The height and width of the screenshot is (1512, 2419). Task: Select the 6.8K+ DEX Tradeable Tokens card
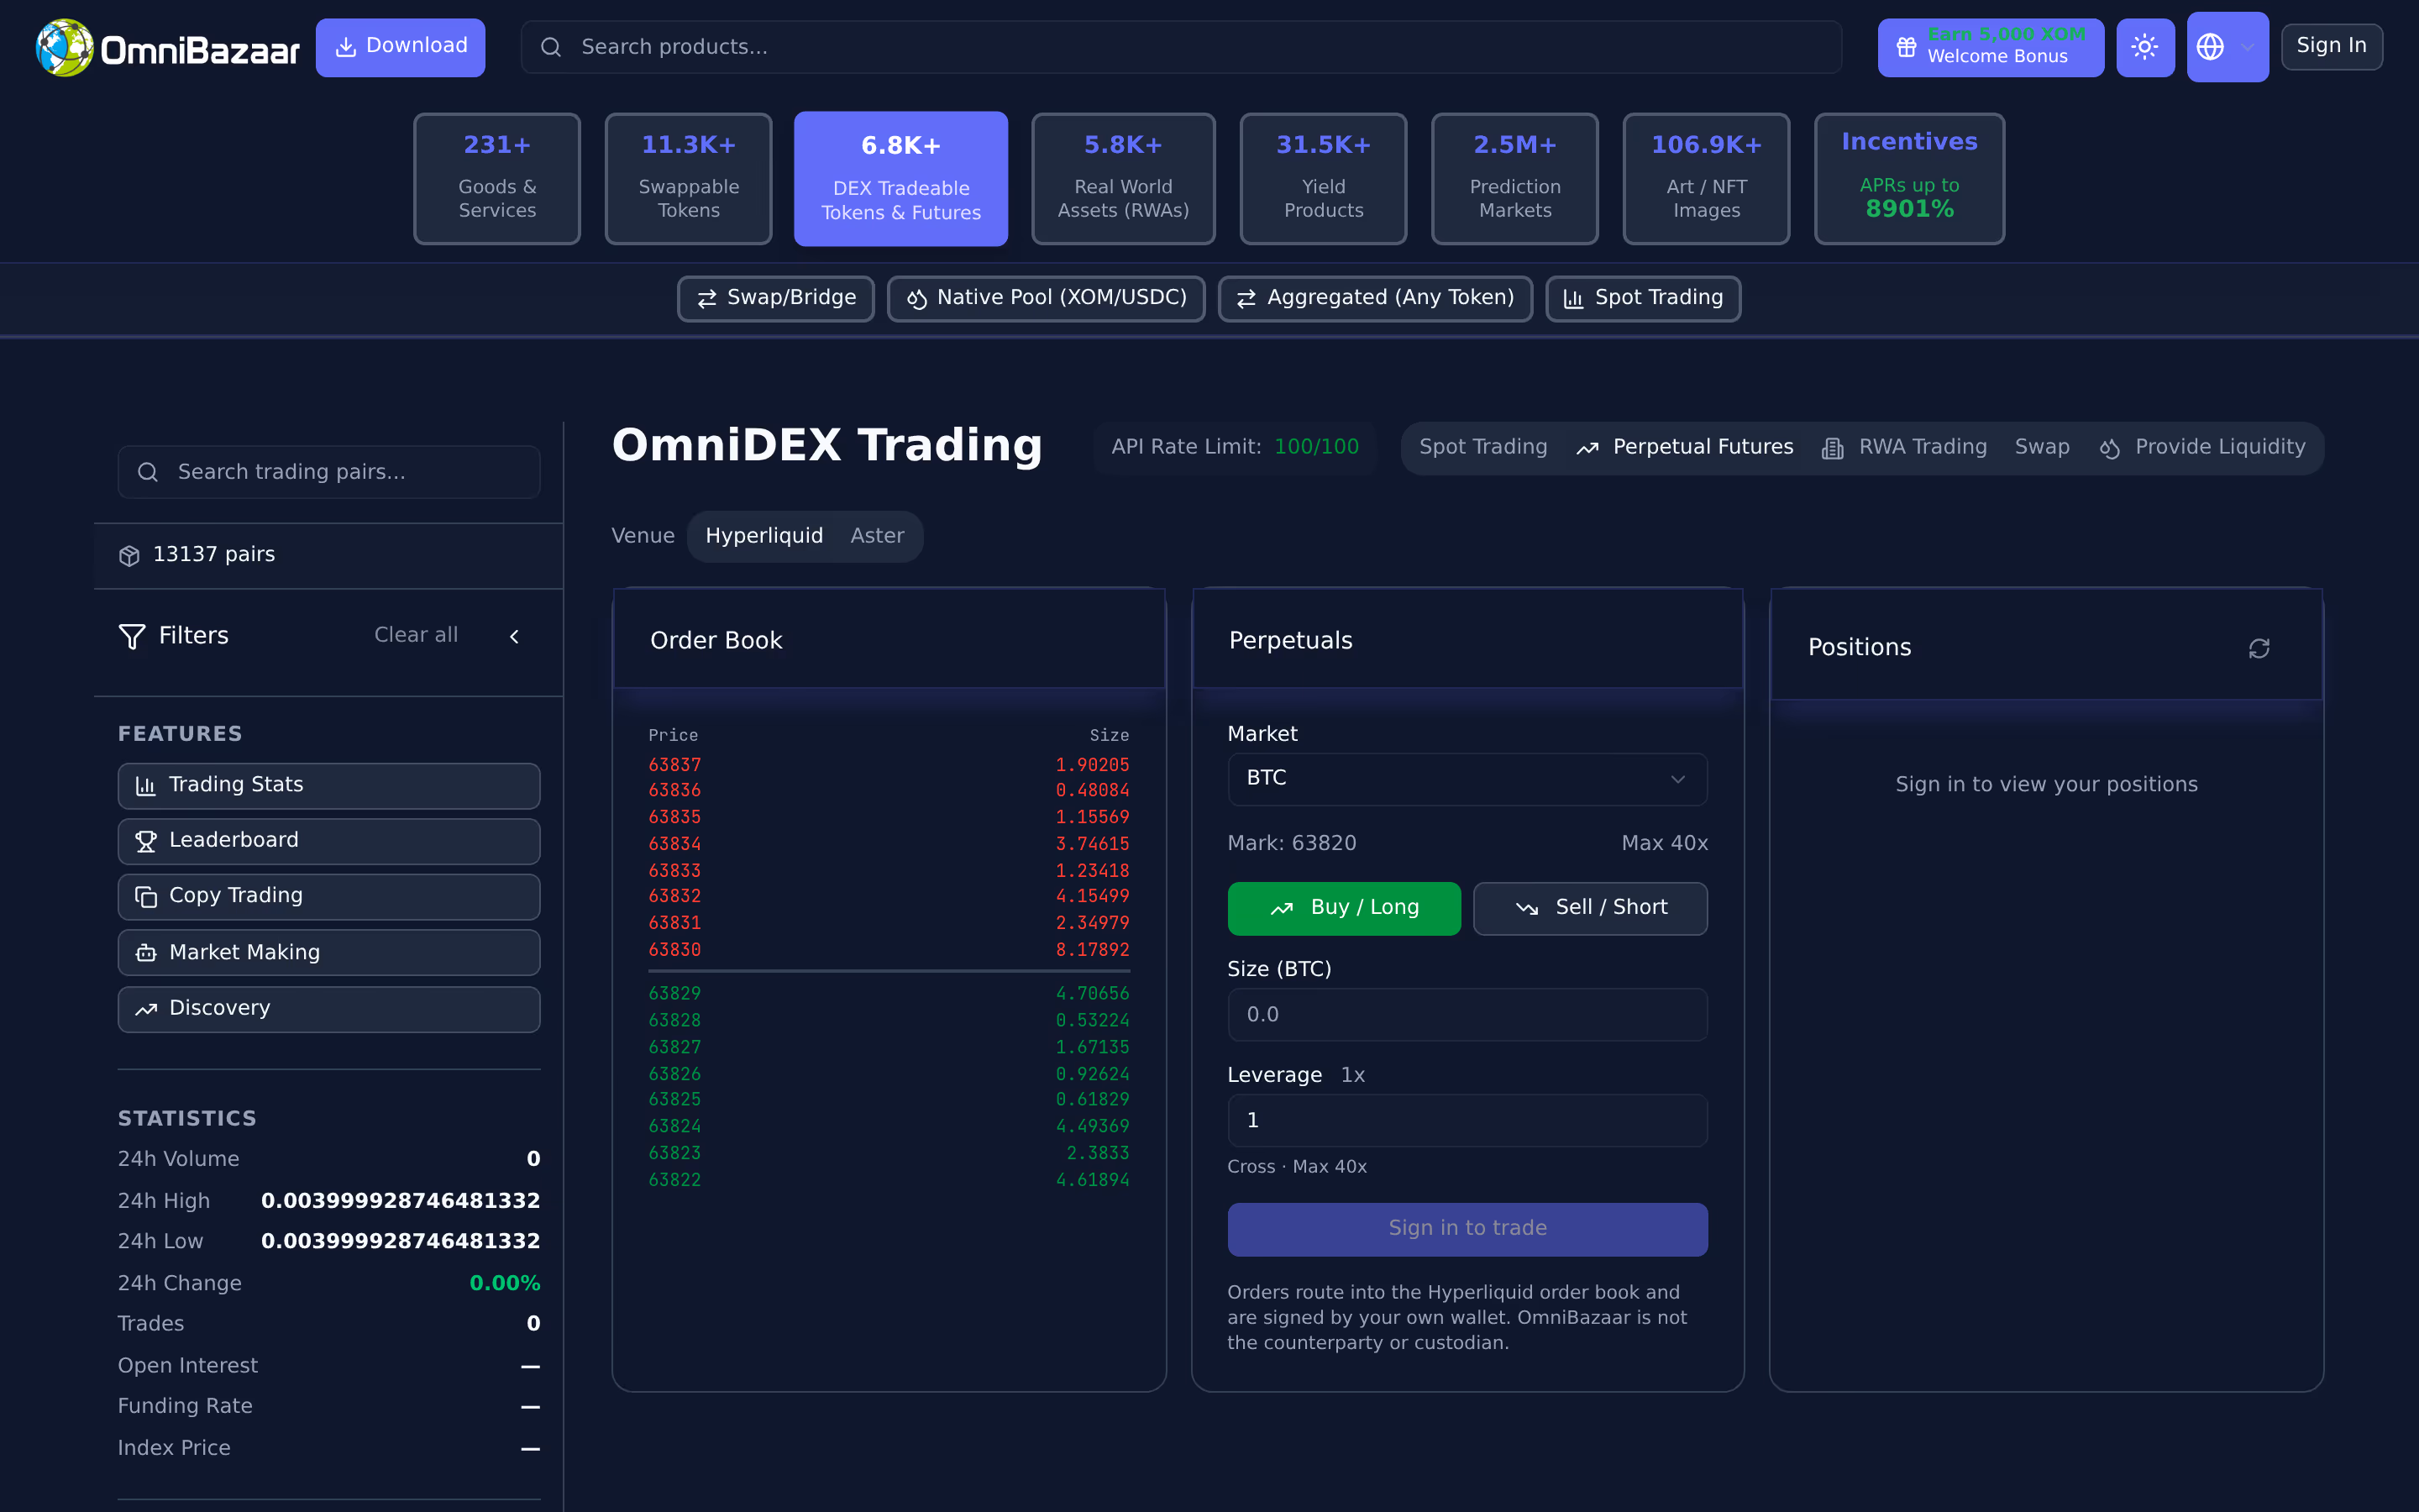900,178
